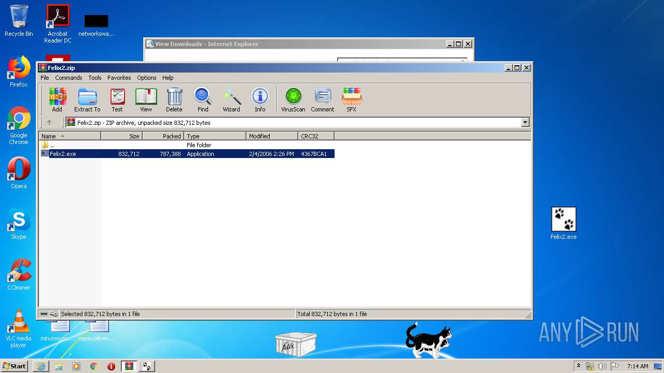The width and height of the screenshot is (664, 373).
Task: Show archive Info
Action: click(x=260, y=99)
